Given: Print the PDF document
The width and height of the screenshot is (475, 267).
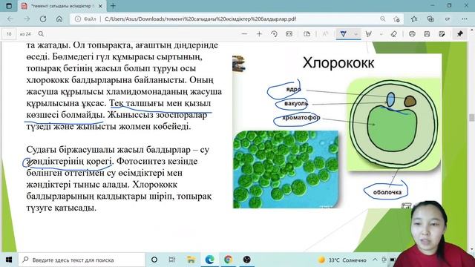Looking at the screenshot, I should (412, 34).
